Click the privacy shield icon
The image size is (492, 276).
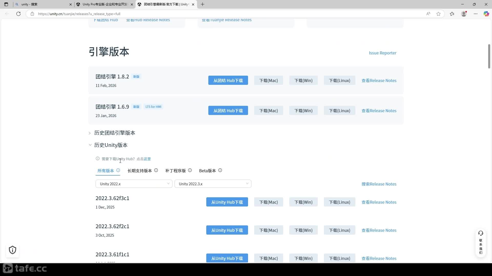[x=13, y=250]
